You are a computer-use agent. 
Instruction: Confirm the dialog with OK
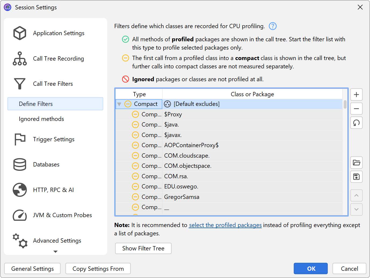pos(310,269)
